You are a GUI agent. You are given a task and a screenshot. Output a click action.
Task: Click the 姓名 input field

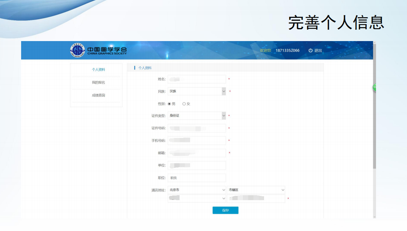pos(197,79)
